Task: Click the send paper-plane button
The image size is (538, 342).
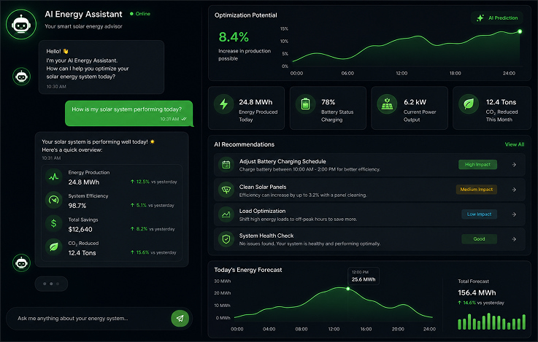Action: coord(180,319)
